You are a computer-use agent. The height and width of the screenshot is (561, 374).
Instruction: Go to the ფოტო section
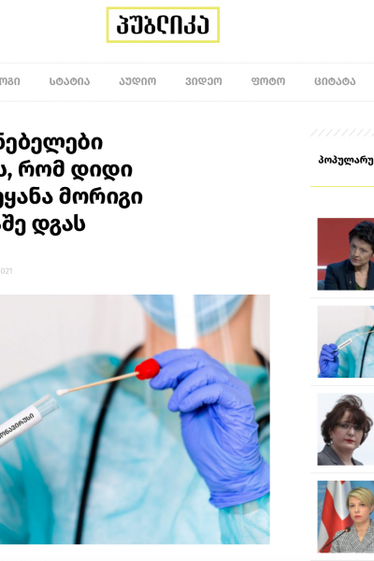click(x=268, y=81)
